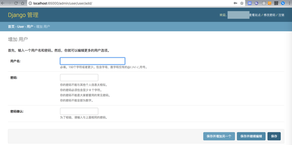Image resolution: width=292 pixels, height=145 pixels.
Task: Go to browser home icon
Action: (23, 3)
